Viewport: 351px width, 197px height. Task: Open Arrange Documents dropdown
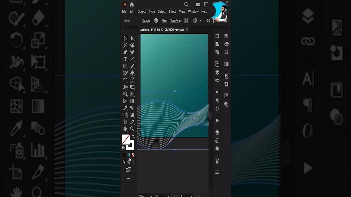(198, 4)
